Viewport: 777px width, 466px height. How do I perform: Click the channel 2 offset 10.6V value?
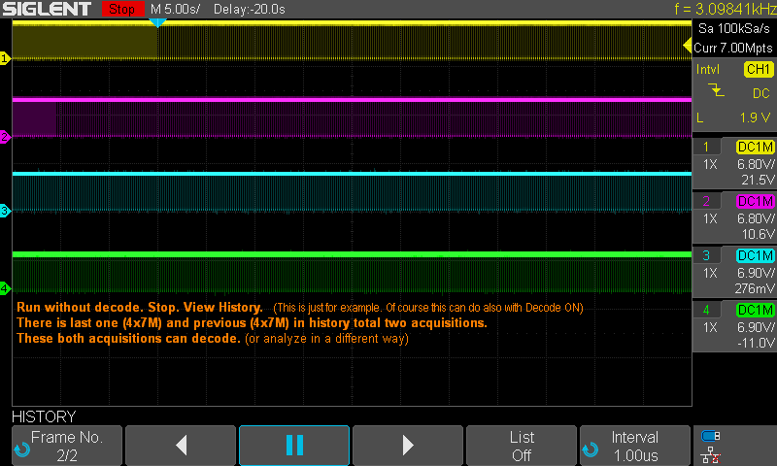coord(758,234)
